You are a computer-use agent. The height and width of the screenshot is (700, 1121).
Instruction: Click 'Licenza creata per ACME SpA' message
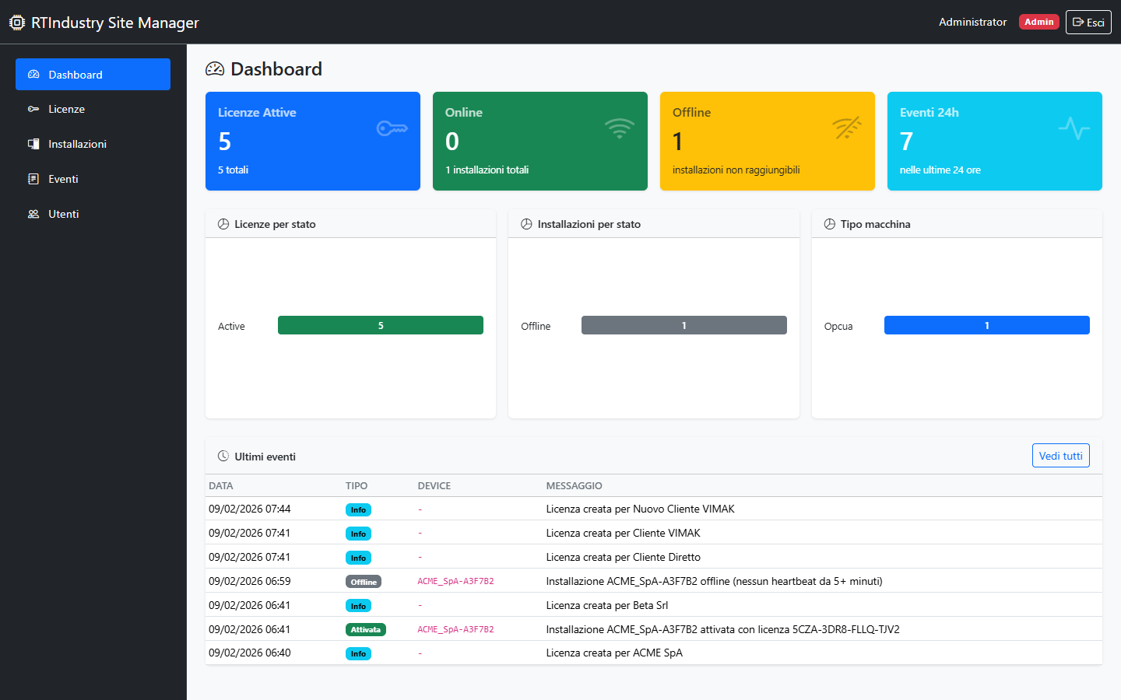tap(614, 653)
